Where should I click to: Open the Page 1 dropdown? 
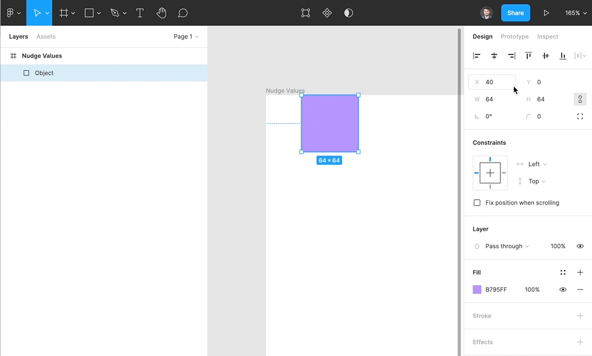186,36
